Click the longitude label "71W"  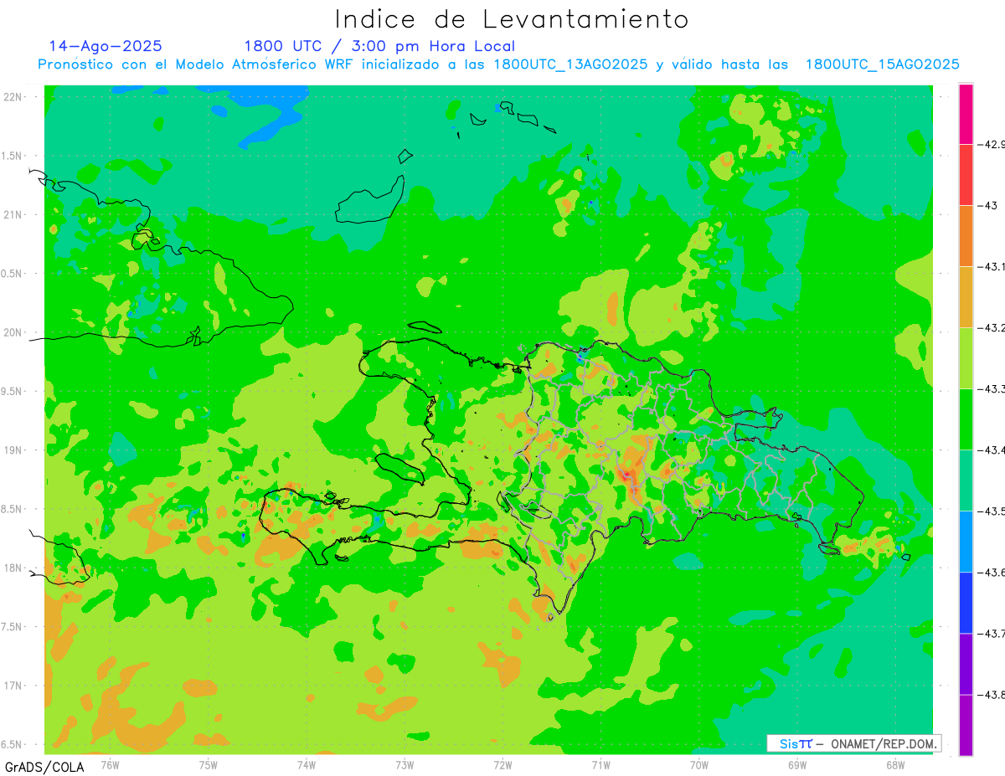click(601, 765)
